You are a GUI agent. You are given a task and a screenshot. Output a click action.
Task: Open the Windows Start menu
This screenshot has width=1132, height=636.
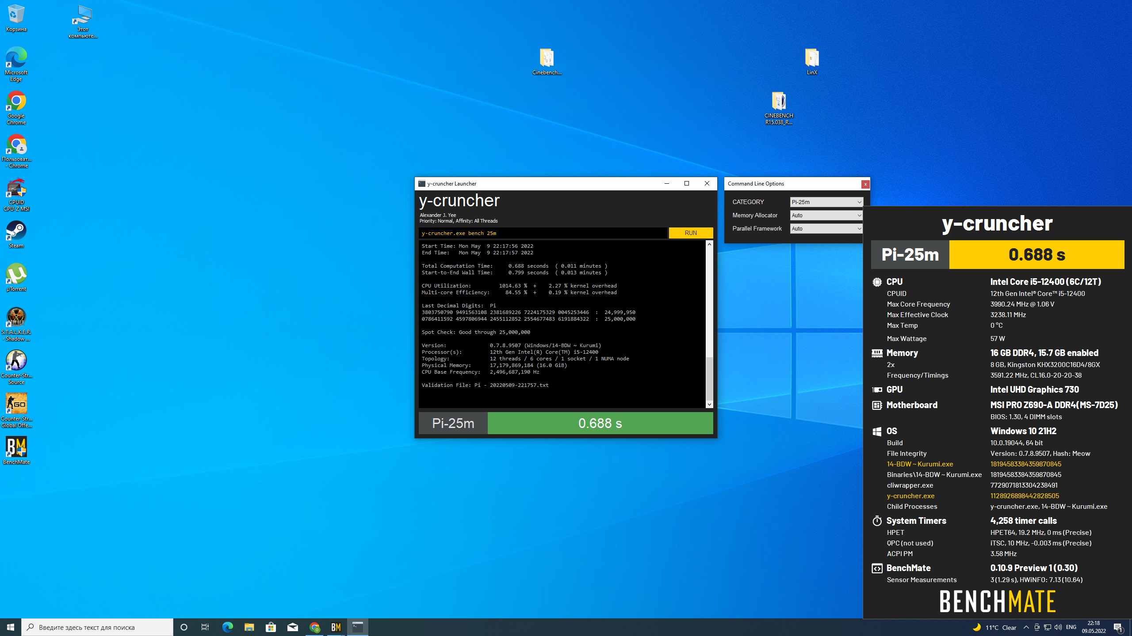point(11,627)
